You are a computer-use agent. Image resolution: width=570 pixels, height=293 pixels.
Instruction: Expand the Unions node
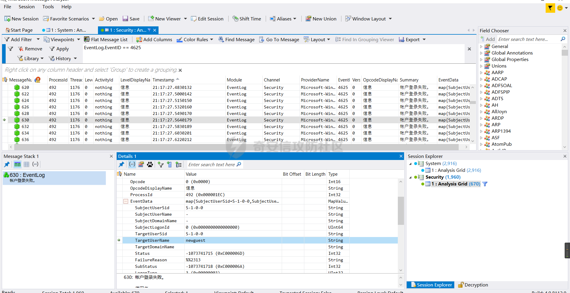(x=481, y=66)
